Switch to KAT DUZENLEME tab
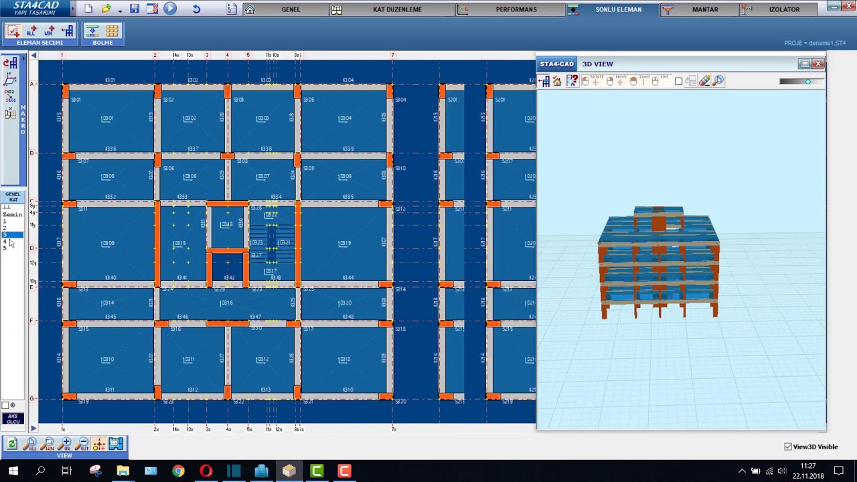 (x=397, y=9)
